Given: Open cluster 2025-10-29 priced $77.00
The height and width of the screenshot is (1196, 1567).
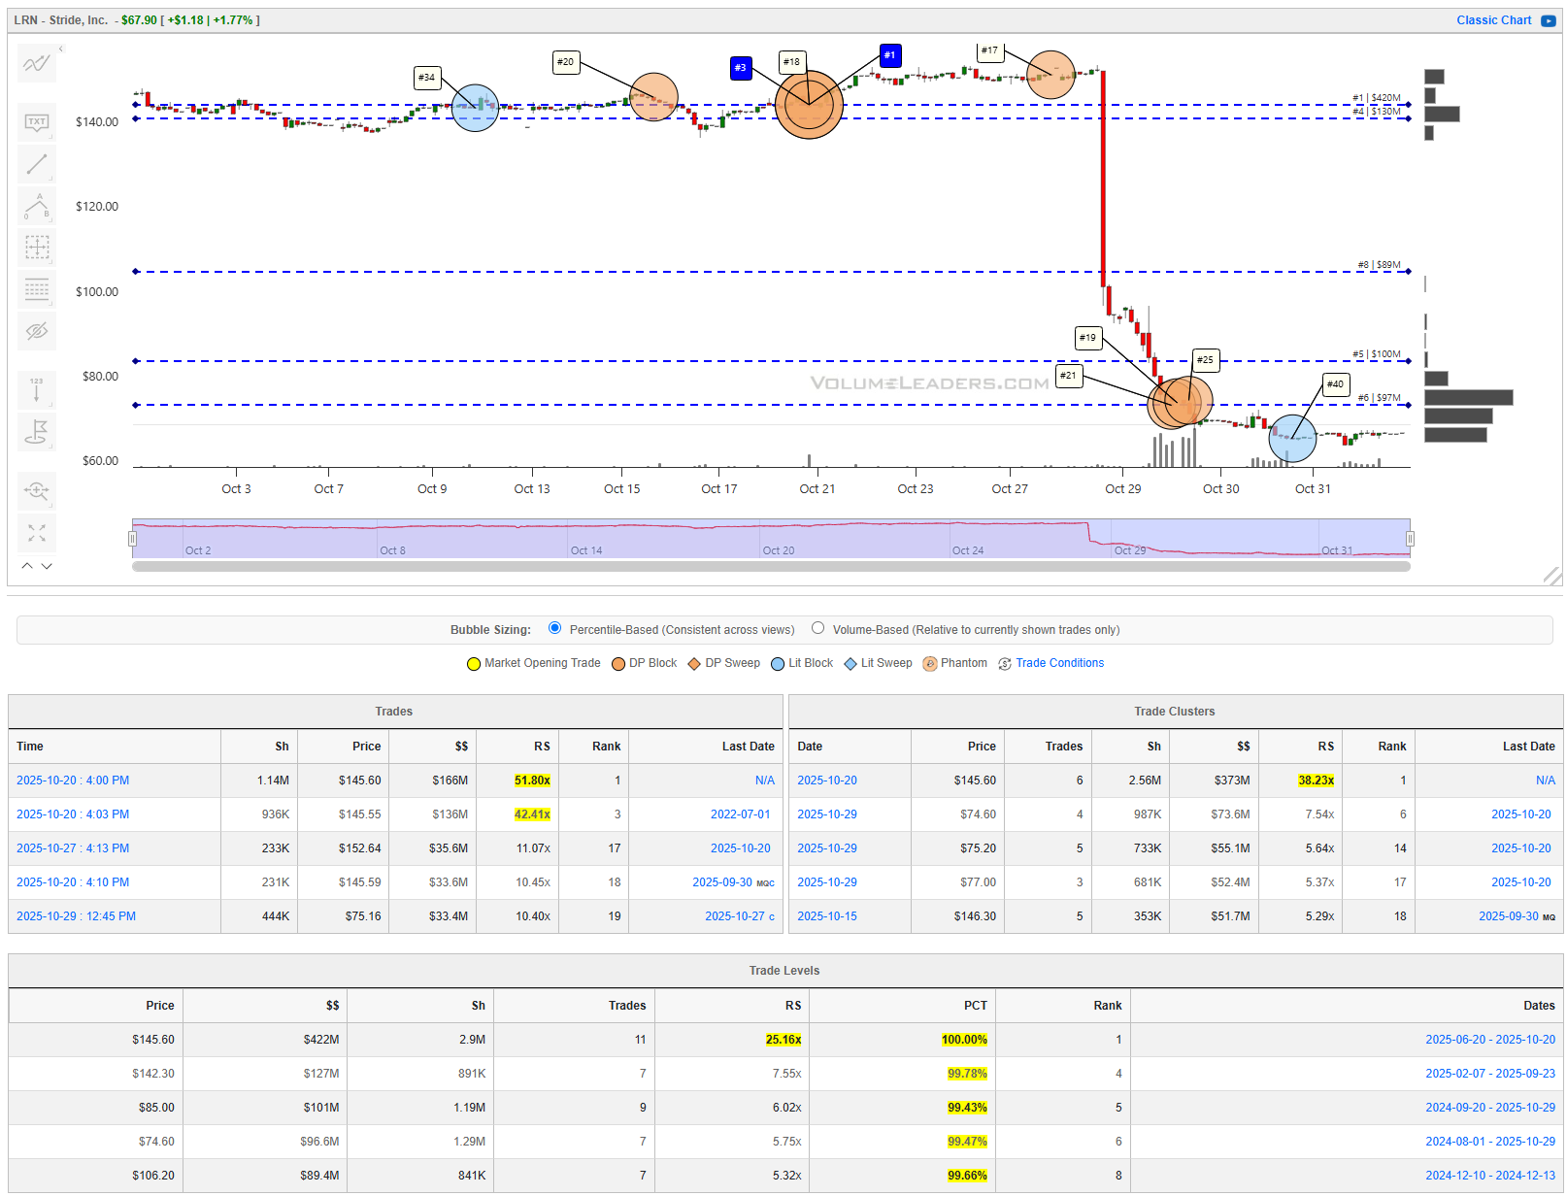Looking at the screenshot, I should tap(827, 882).
